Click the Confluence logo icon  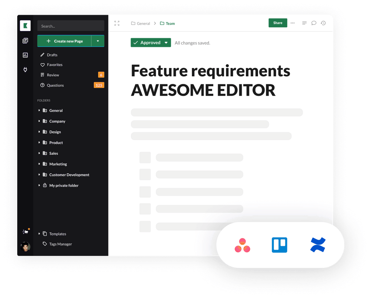click(x=318, y=245)
